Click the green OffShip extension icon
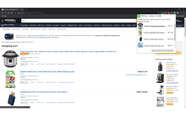The height and width of the screenshot is (116, 186). click(174, 13)
